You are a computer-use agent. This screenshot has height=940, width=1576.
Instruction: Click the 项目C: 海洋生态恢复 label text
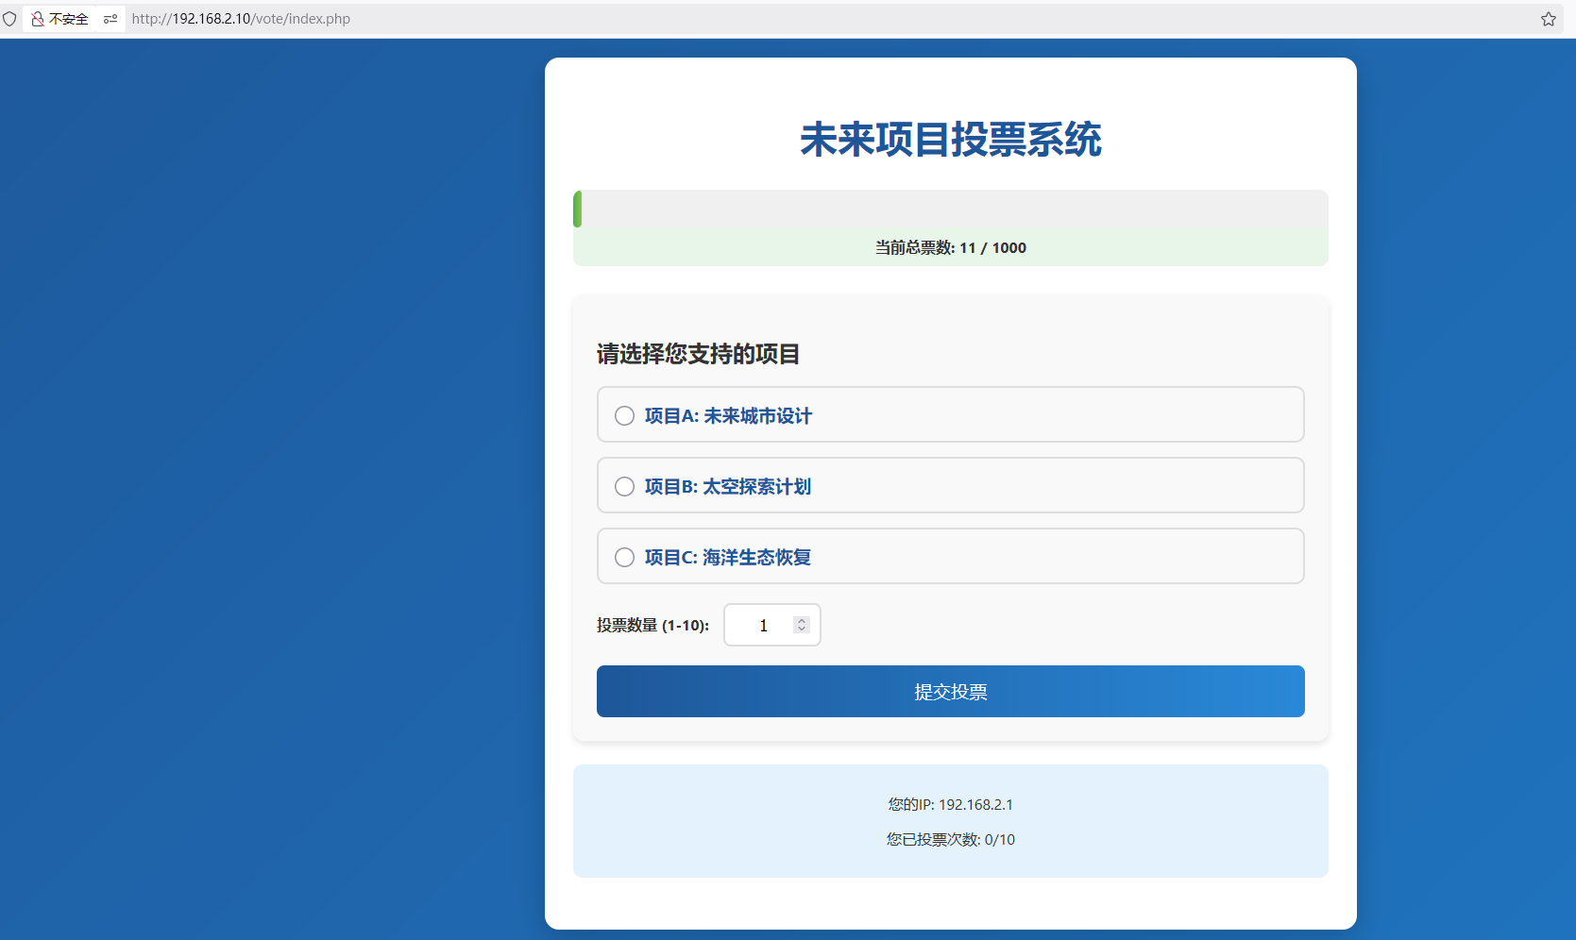point(728,558)
